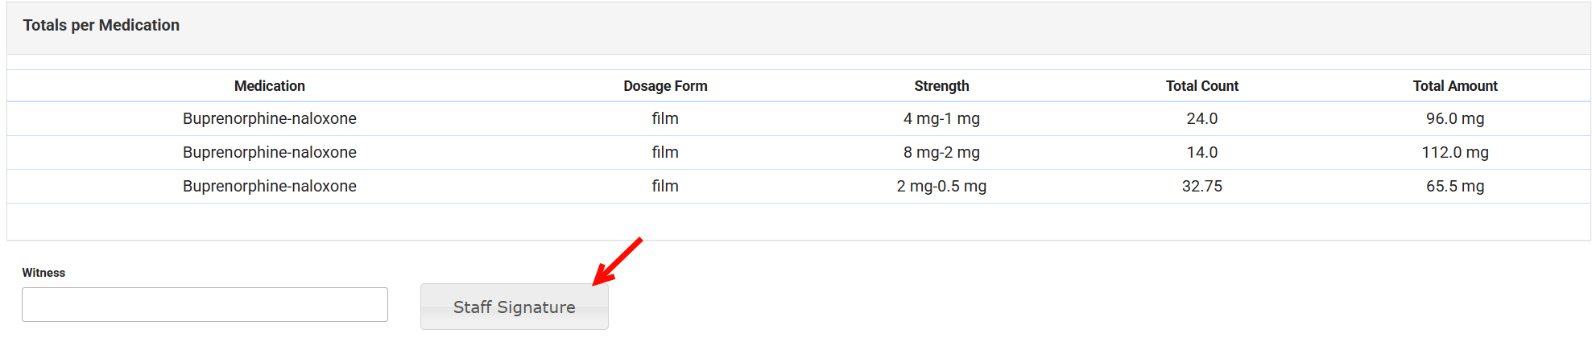Select the Strength column header
Screen dimensions: 1592x346
coord(941,86)
